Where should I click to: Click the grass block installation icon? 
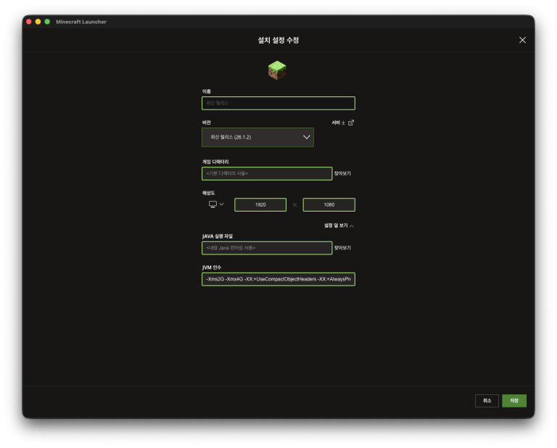point(277,70)
